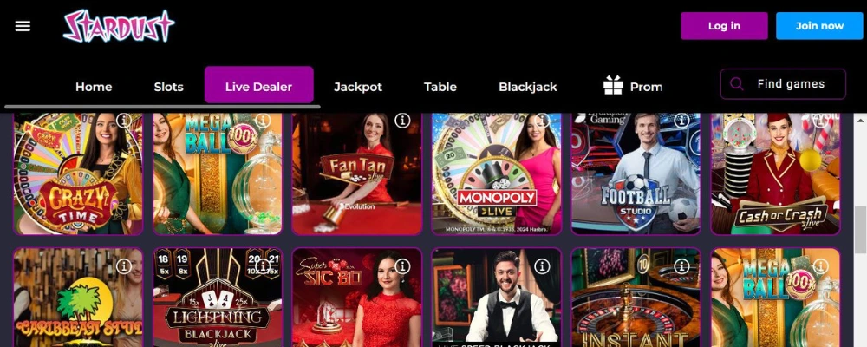
Task: Open info icon on Crazy Time tile
Action: click(x=124, y=121)
